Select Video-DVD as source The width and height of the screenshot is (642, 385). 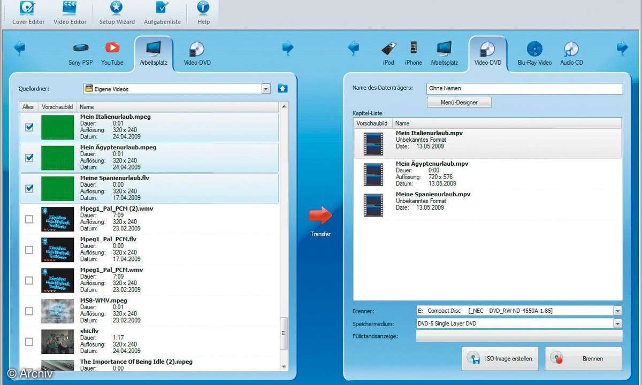[197, 53]
